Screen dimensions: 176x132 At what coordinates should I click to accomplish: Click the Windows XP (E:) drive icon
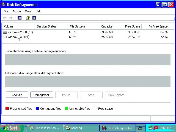5,37
